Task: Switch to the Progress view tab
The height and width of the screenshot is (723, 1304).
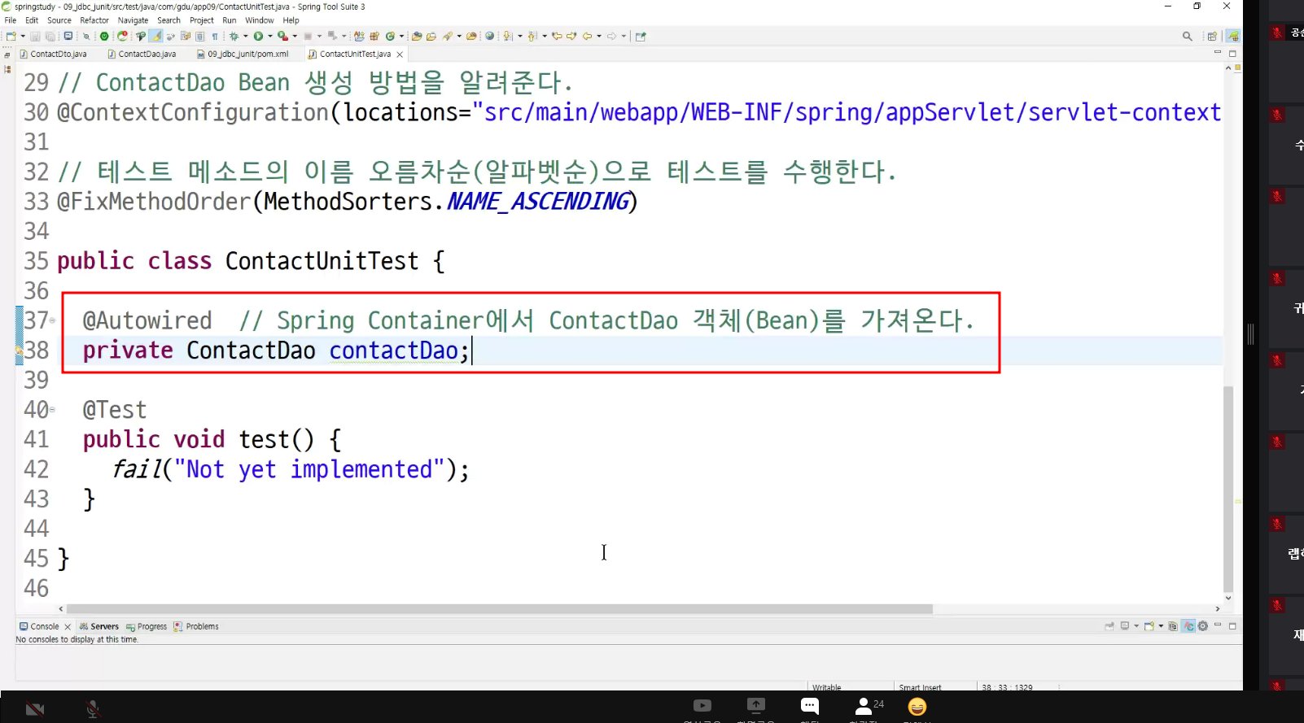Action: (x=147, y=626)
